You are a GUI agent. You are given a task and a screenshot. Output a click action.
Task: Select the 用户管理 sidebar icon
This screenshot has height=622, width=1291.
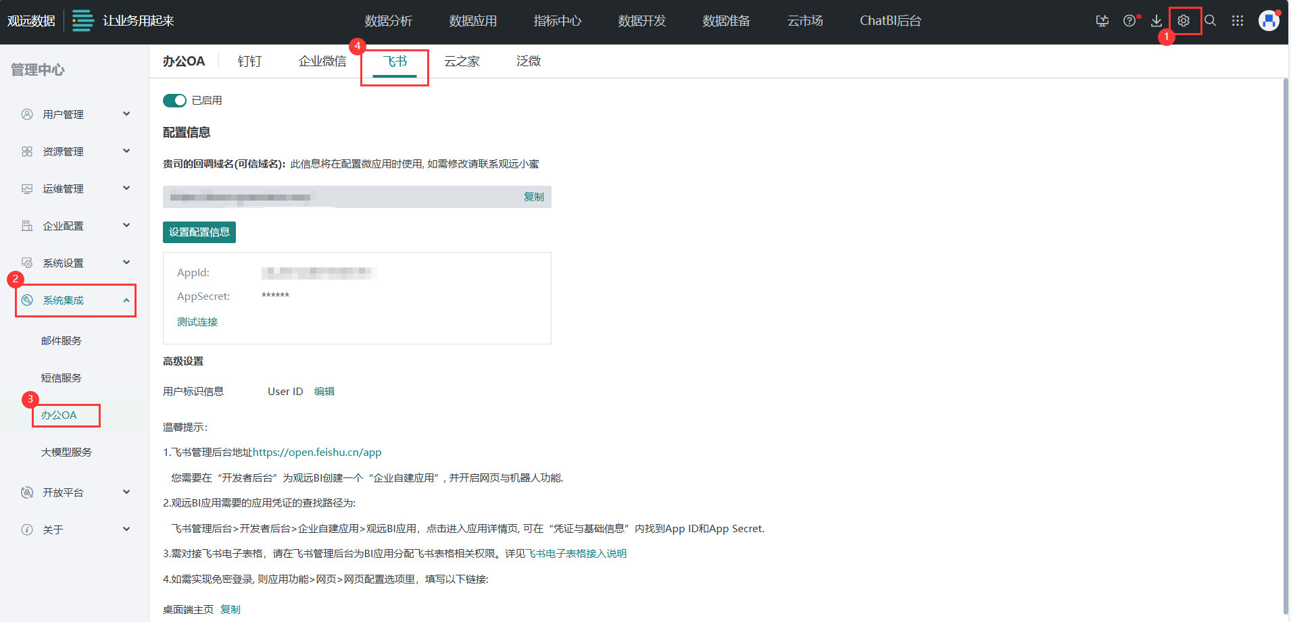(27, 113)
